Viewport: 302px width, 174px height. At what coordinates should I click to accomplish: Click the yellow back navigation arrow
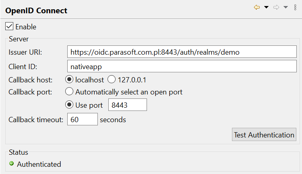[x=257, y=7]
